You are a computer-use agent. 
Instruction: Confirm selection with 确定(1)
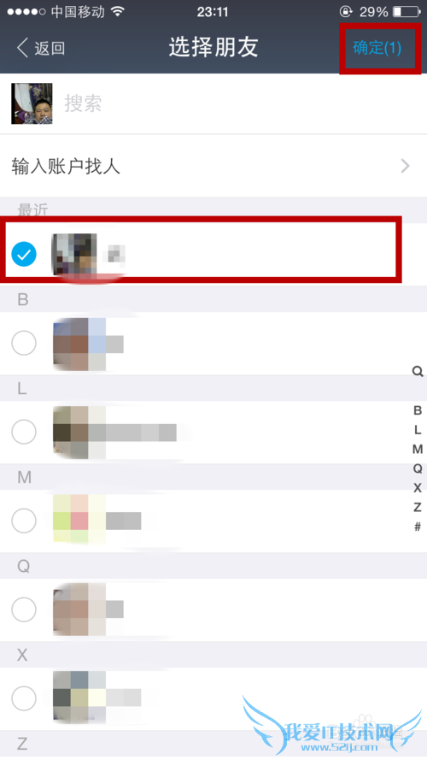pyautogui.click(x=377, y=48)
